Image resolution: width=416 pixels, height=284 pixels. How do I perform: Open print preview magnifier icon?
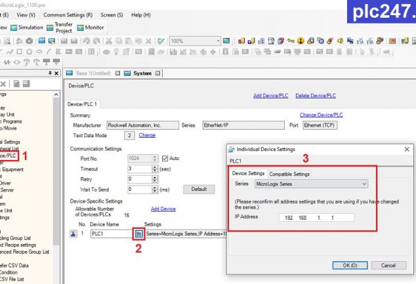pos(7,41)
